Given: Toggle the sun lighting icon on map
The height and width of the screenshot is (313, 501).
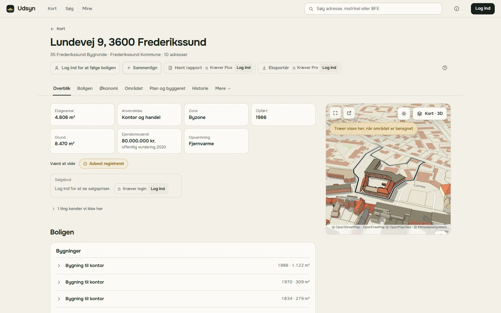Looking at the screenshot, I should (x=404, y=114).
